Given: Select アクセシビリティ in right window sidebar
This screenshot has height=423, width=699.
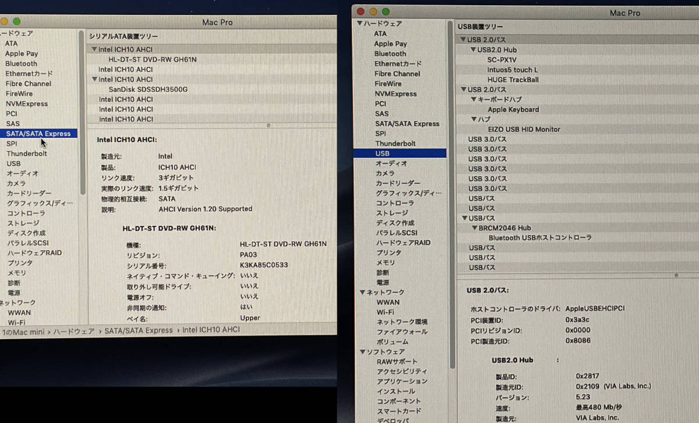Looking at the screenshot, I should click(x=402, y=372).
